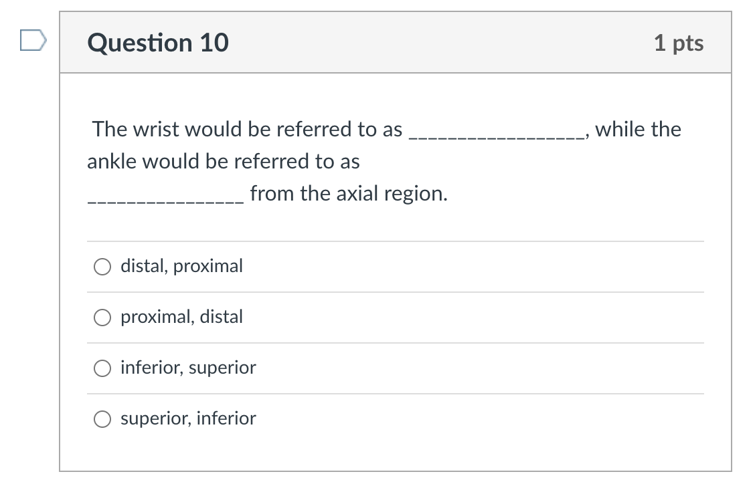
Task: Click the "Question 10" heading
Action: tap(158, 43)
